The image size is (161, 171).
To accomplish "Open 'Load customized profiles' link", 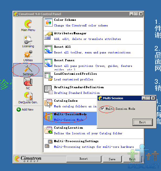I will pyautogui.click(x=73, y=79).
